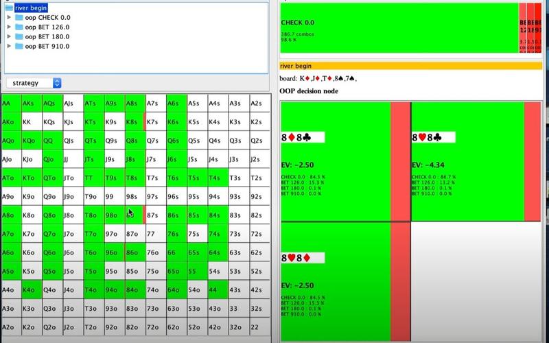The width and height of the screenshot is (549, 343).
Task: Select the 'river begin' tree root node
Action: pos(31,8)
